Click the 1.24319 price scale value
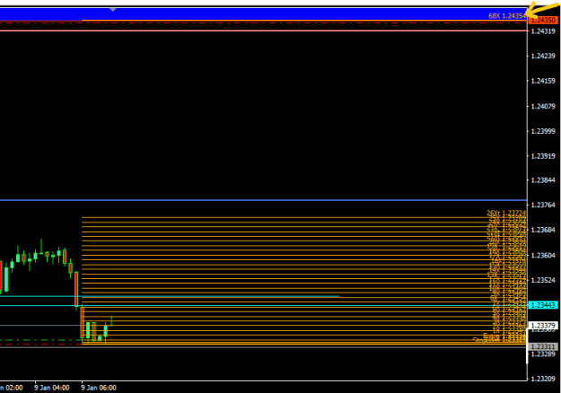 pos(543,31)
